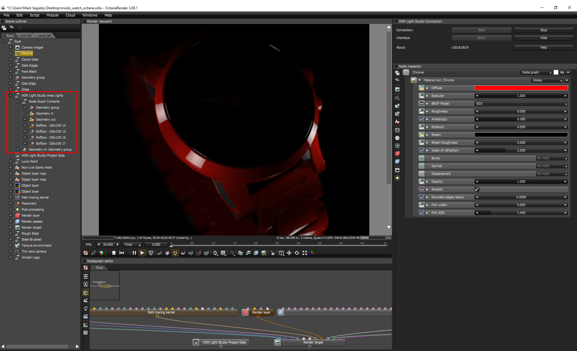
Task: Toggle the alpha background checkerboard icon
Action: 264,253
